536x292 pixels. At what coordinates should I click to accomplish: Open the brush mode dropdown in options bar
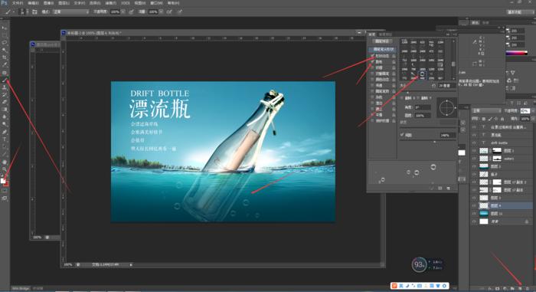70,11
